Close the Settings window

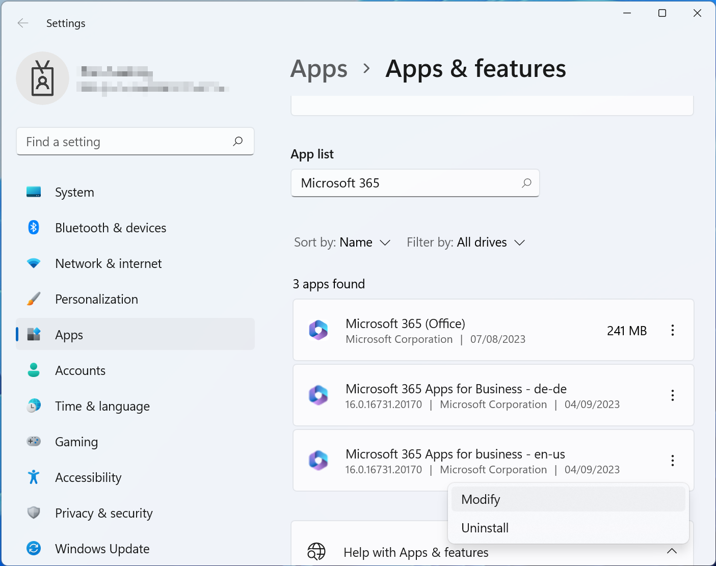click(697, 13)
